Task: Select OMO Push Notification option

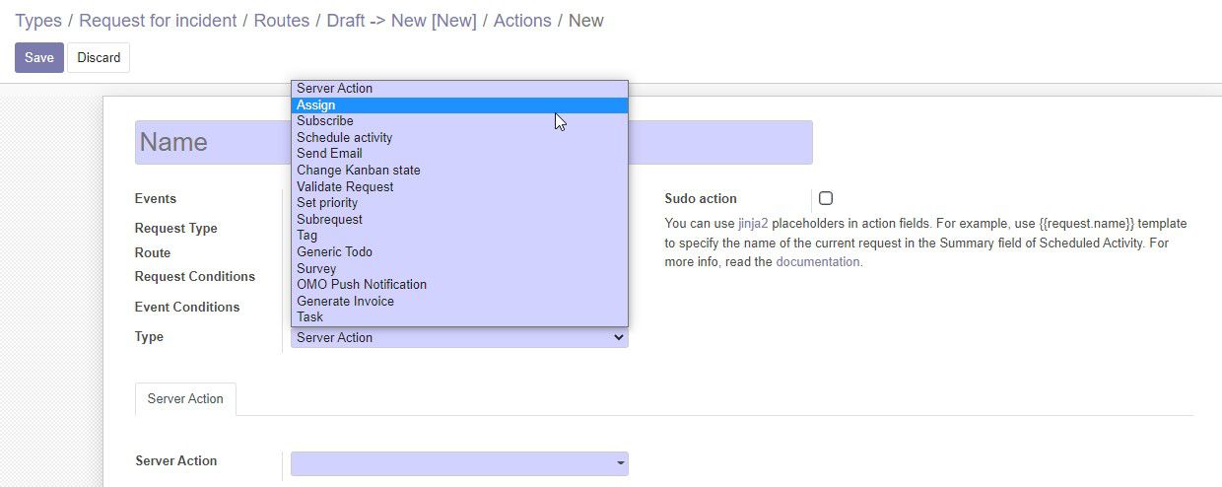Action: [x=459, y=284]
